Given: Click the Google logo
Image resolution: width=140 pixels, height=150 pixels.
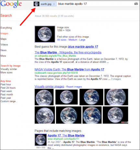Looking at the screenshot, I should click(x=11, y=4).
